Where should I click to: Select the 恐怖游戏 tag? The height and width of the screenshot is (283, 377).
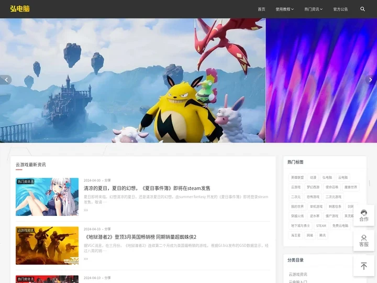point(313,197)
